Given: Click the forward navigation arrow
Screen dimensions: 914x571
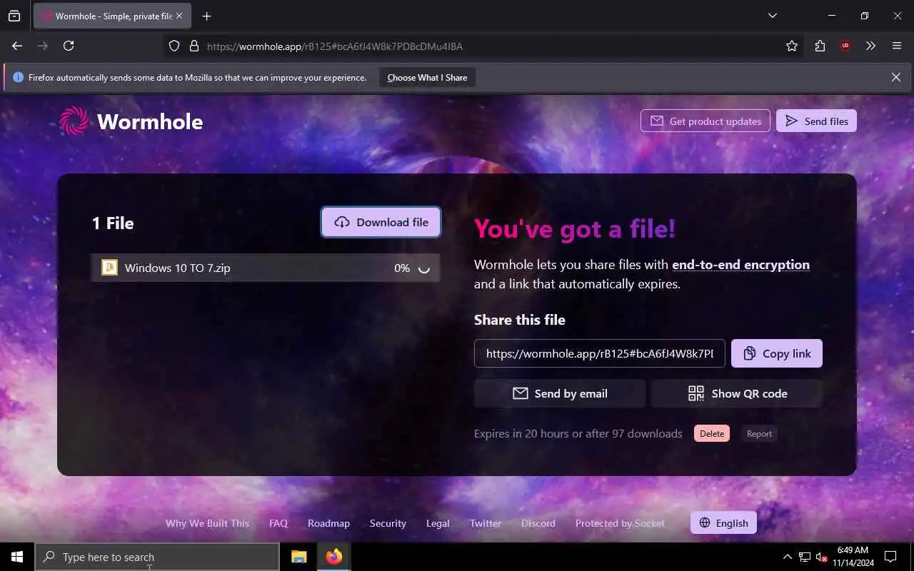Looking at the screenshot, I should point(43,46).
